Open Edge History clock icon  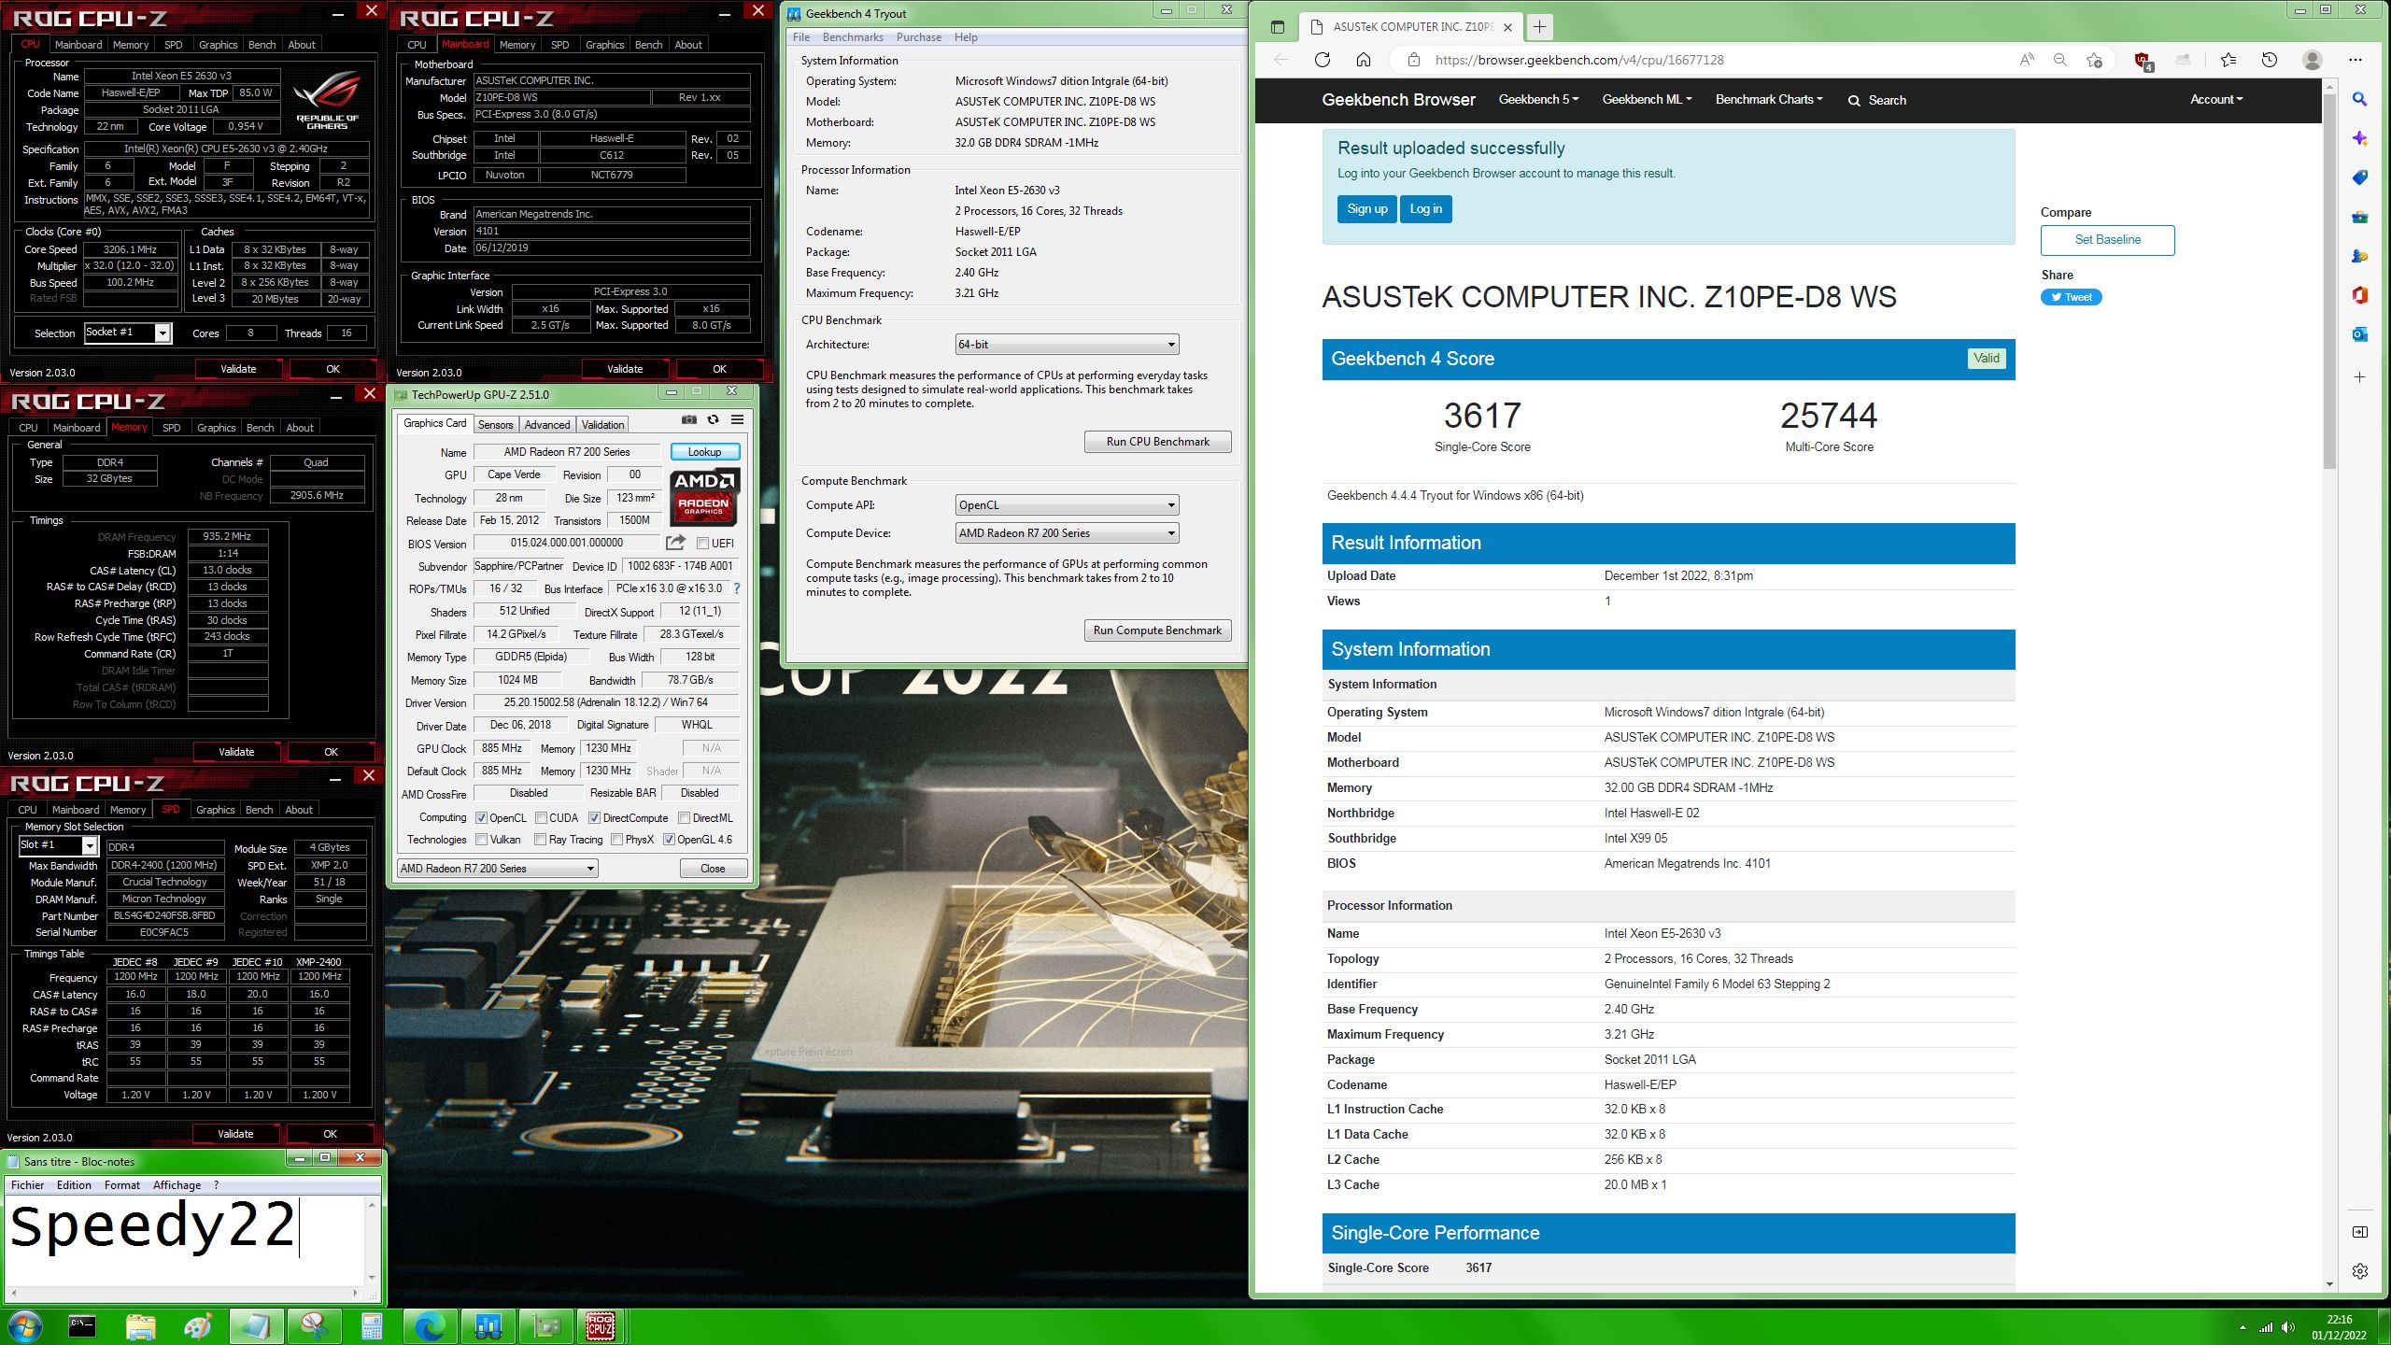click(x=2270, y=60)
